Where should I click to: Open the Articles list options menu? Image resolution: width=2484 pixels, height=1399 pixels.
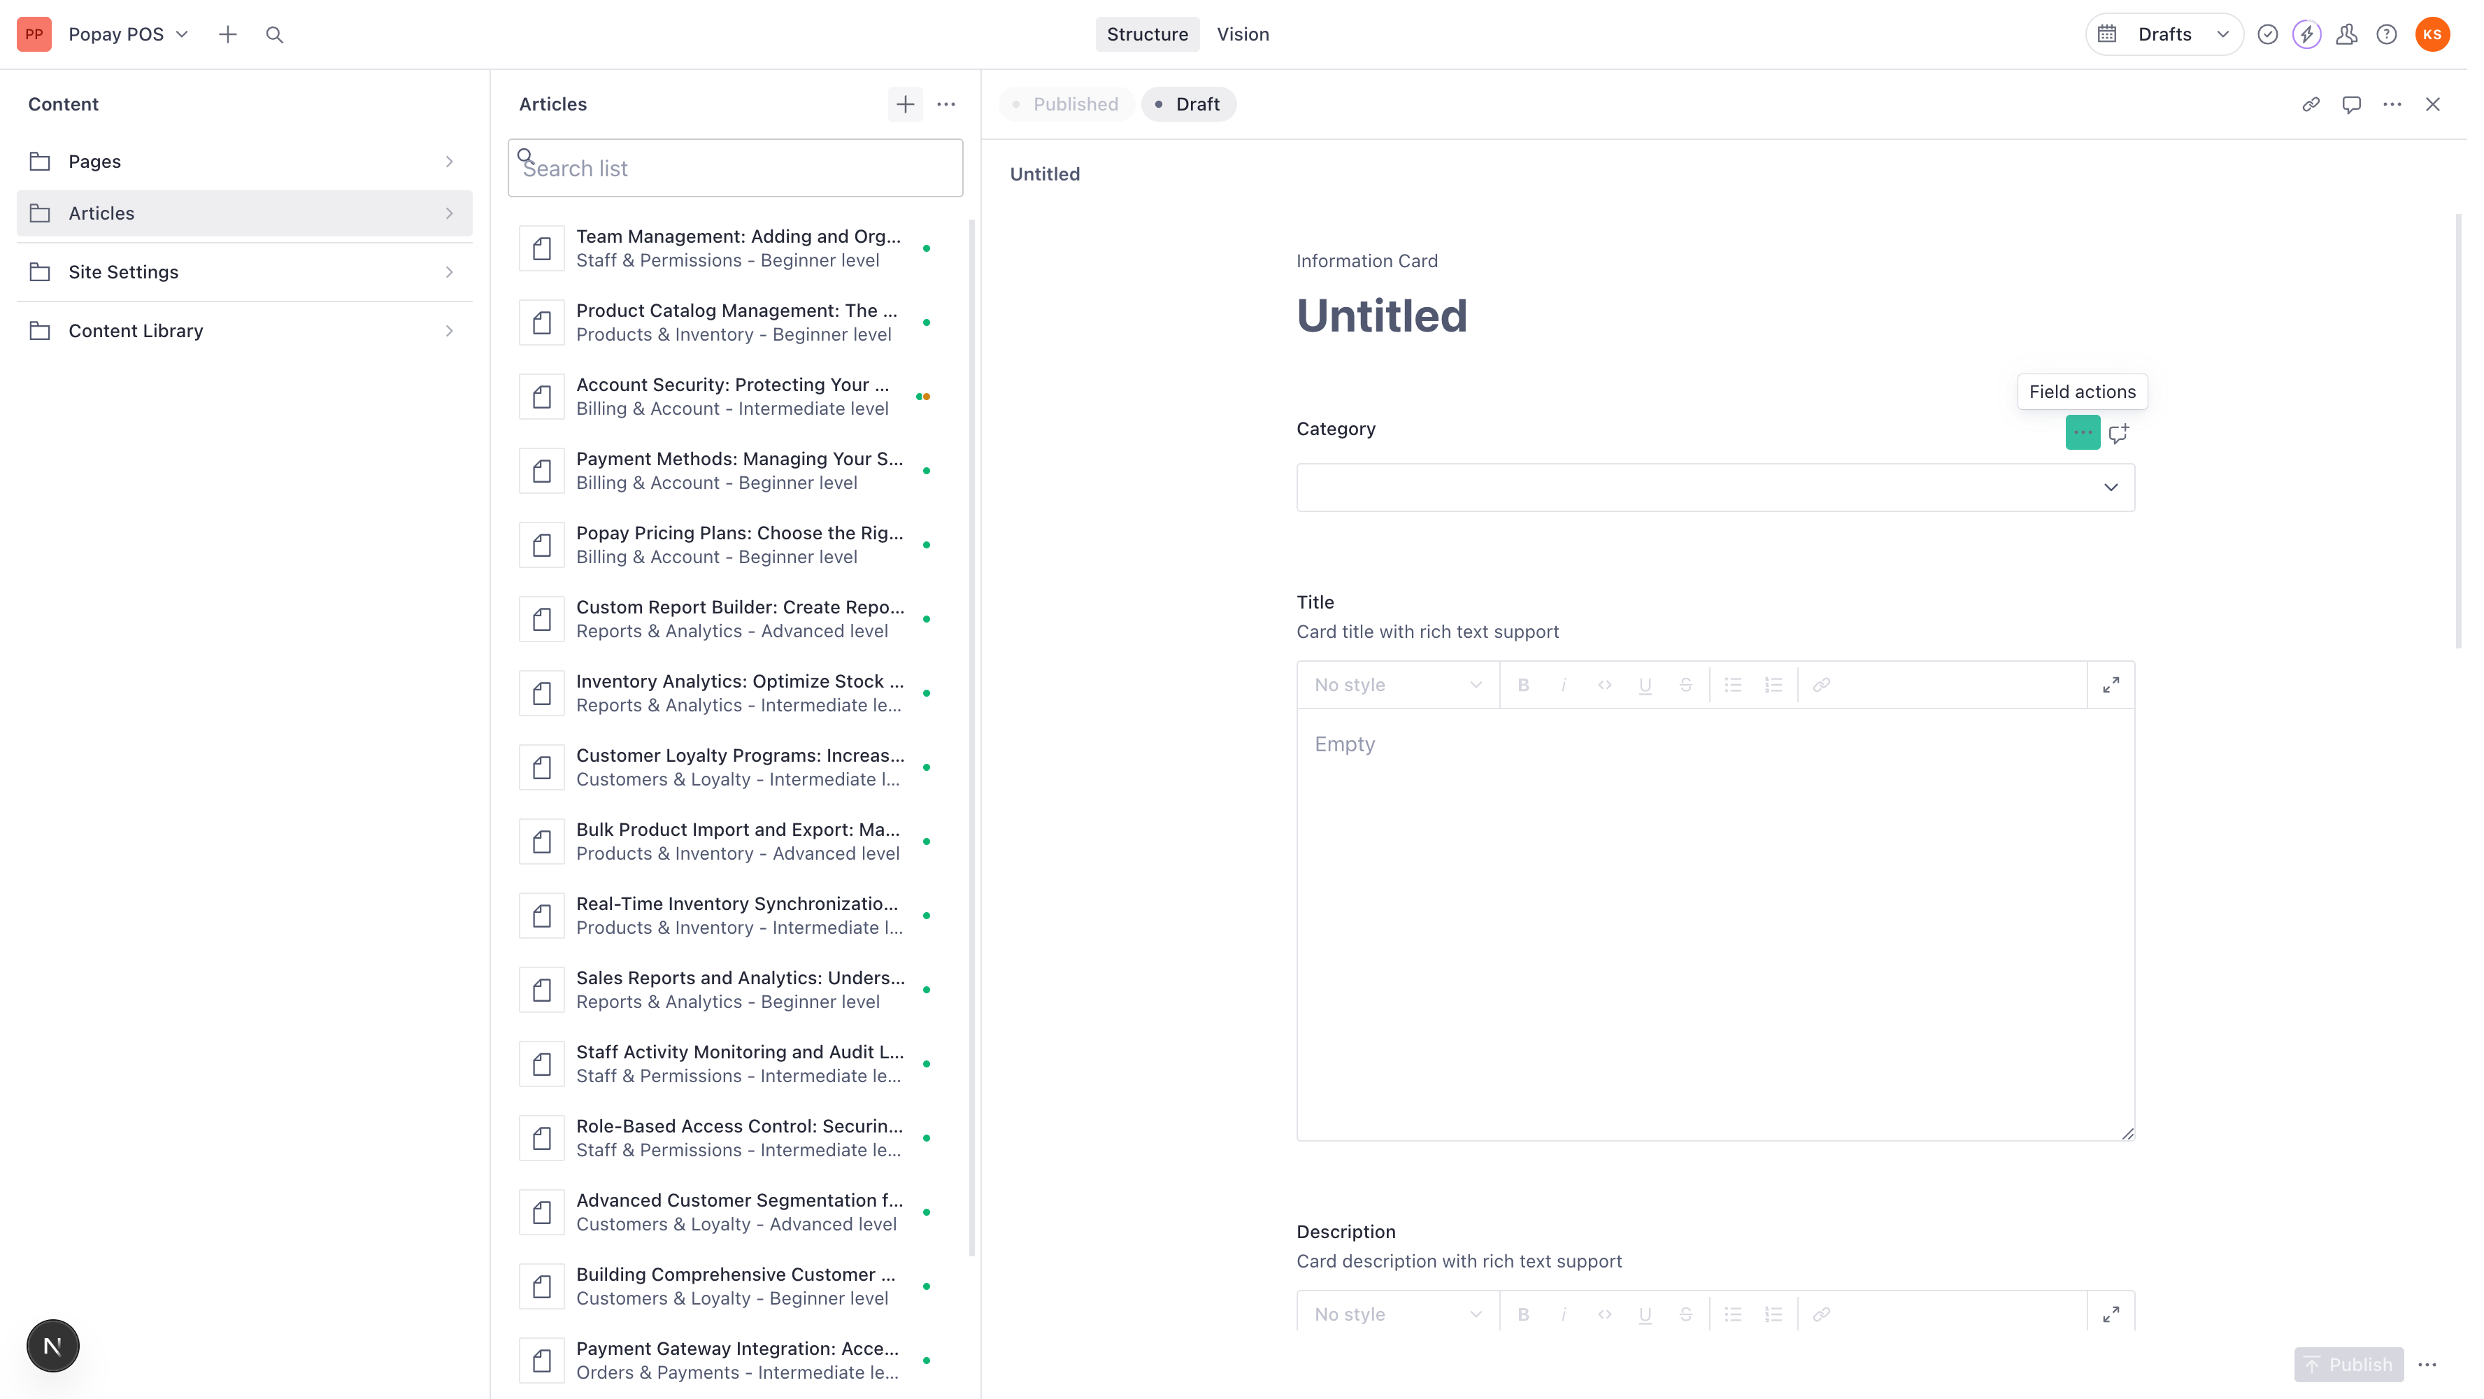click(946, 104)
